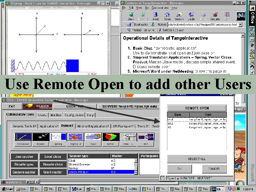256x192 pixels.
Task: Click the key icon in Office shortcut bar
Action: 252,56
